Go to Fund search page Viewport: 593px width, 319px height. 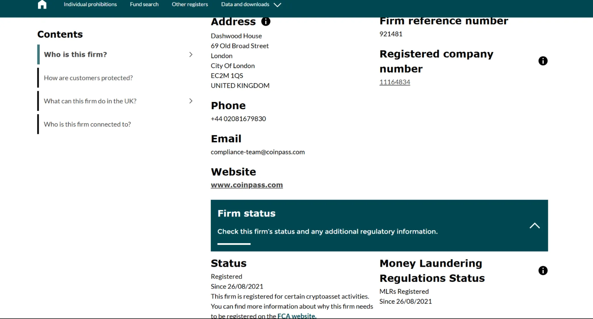point(144,5)
